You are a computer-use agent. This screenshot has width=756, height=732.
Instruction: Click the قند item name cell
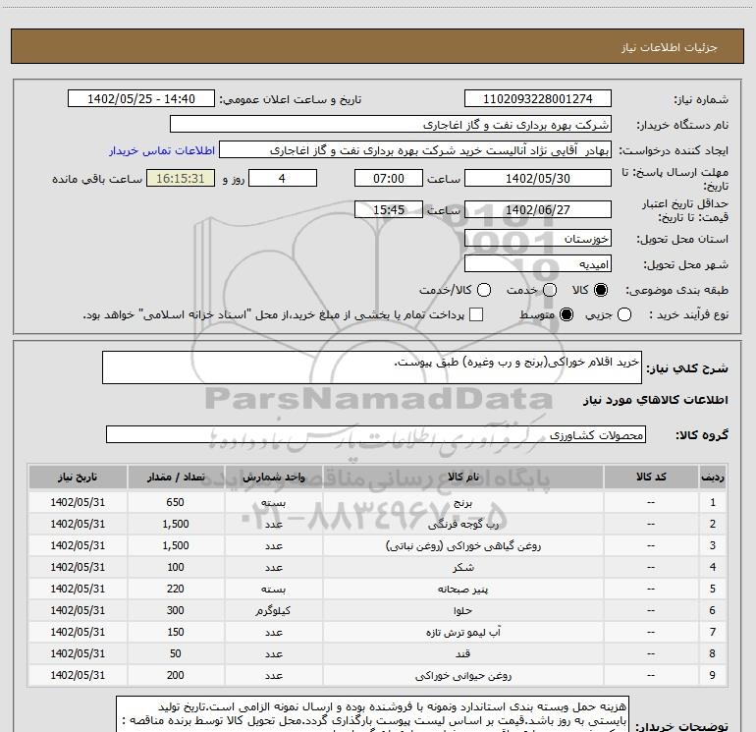(462, 653)
